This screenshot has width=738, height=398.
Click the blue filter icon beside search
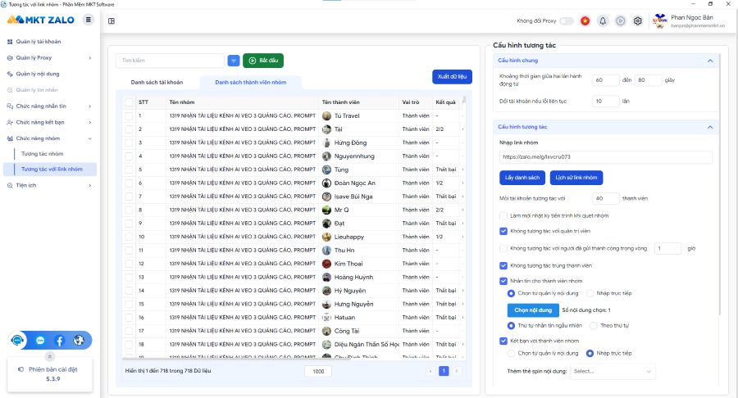(234, 61)
